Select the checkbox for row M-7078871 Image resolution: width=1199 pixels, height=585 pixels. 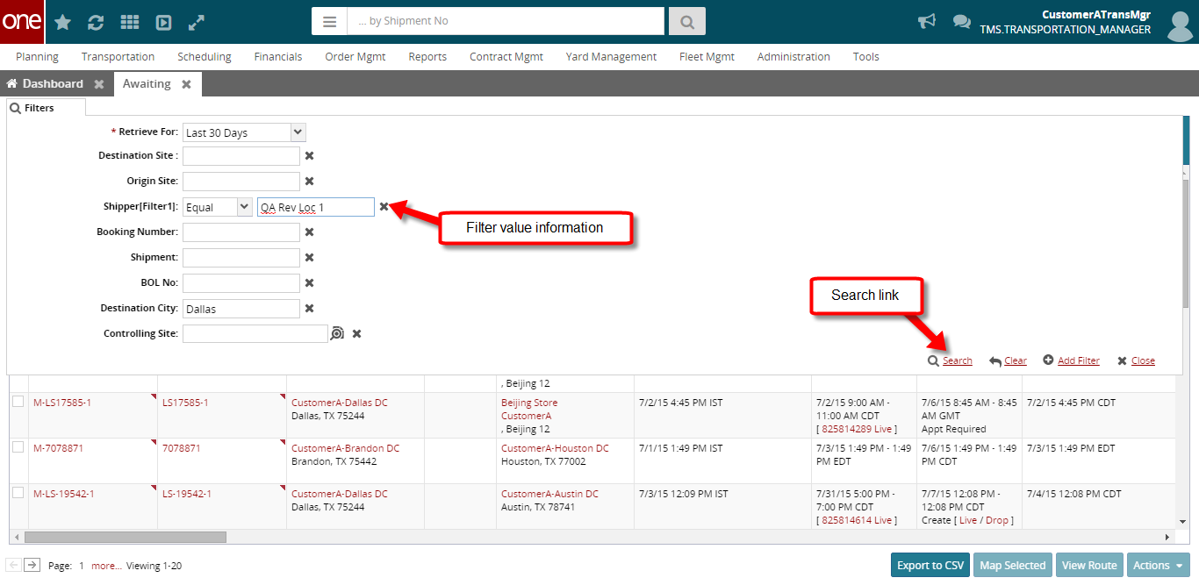[18, 447]
